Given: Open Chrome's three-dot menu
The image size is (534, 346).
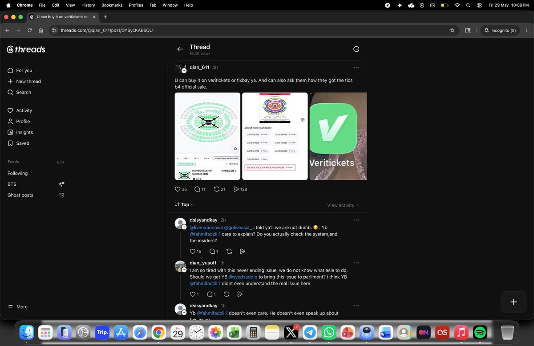Looking at the screenshot, I should pyautogui.click(x=526, y=30).
